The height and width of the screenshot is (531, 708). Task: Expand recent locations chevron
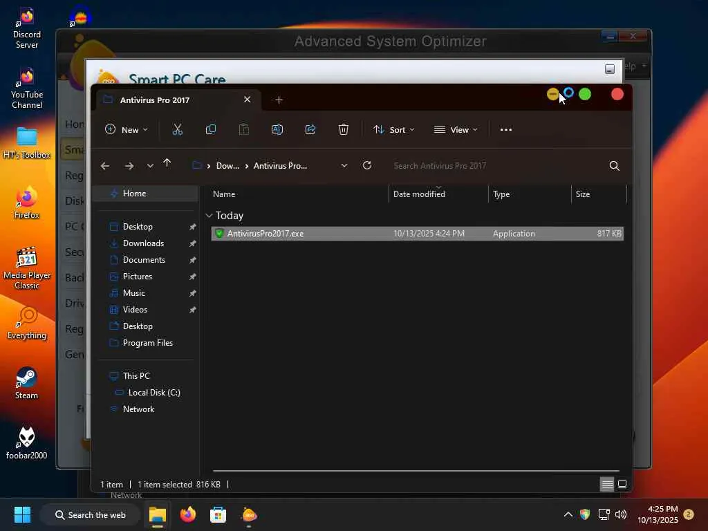tap(150, 166)
